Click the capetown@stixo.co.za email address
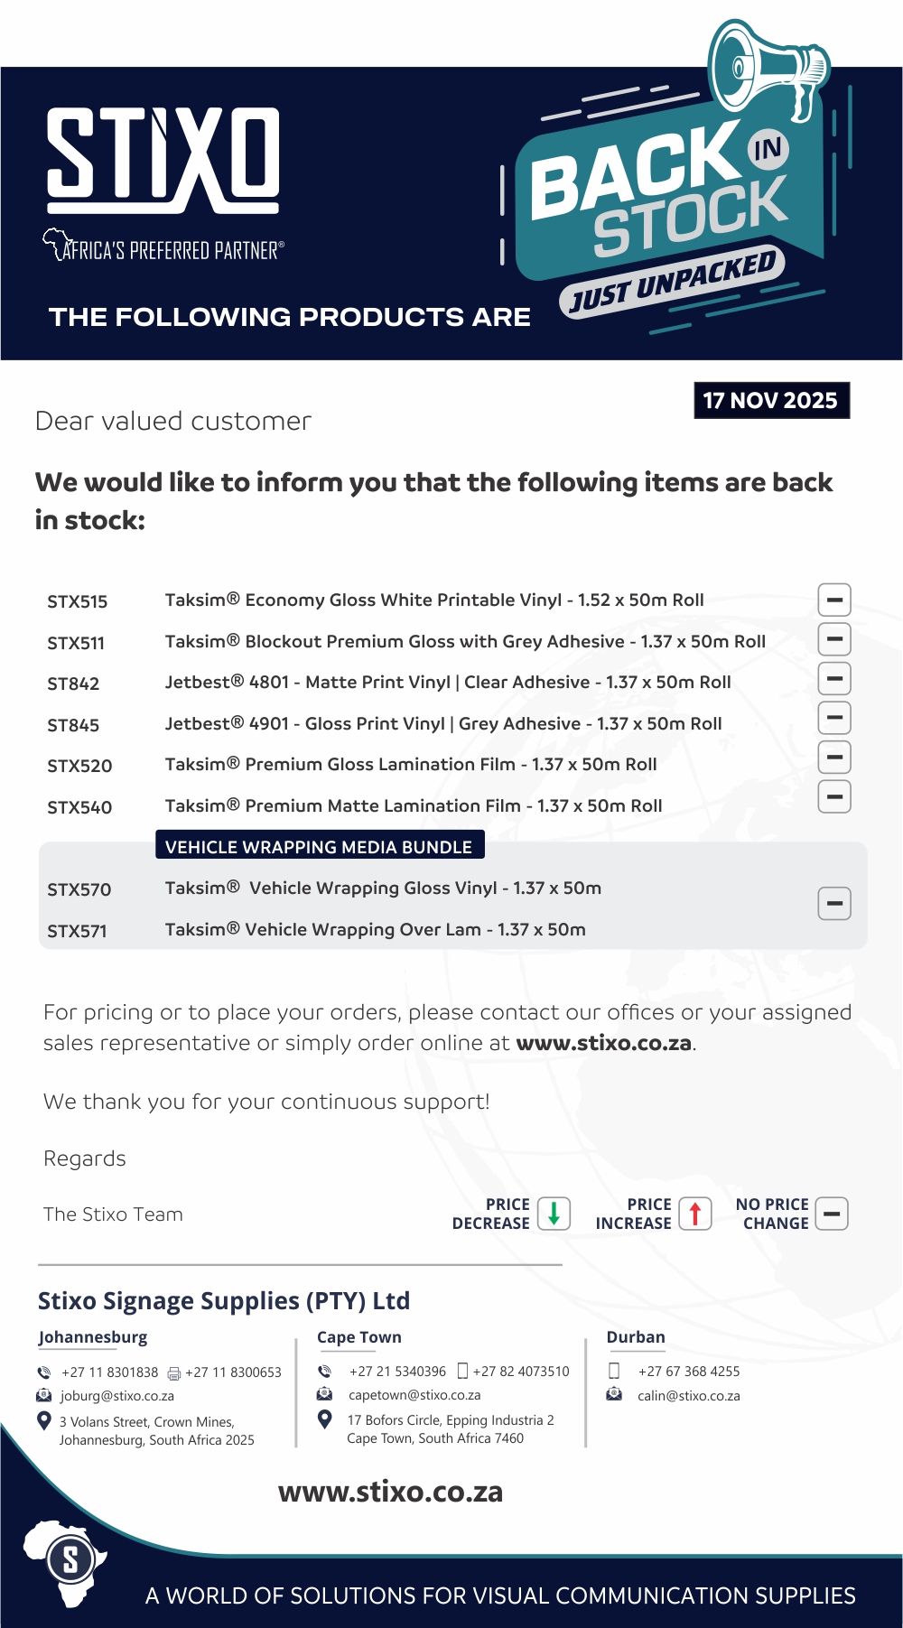Screen dimensions: 903x1628 tap(414, 1395)
